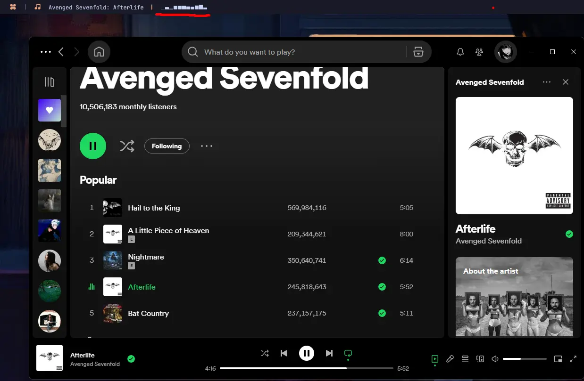Viewport: 584px width, 381px height.
Task: Open the miniplayer
Action: click(x=558, y=359)
